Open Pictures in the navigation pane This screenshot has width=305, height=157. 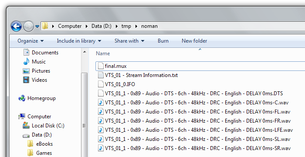(x=41, y=71)
